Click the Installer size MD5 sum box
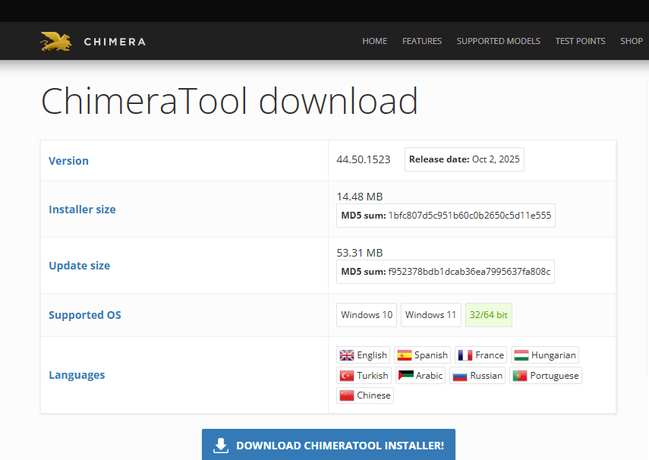The width and height of the screenshot is (649, 460). [x=445, y=216]
